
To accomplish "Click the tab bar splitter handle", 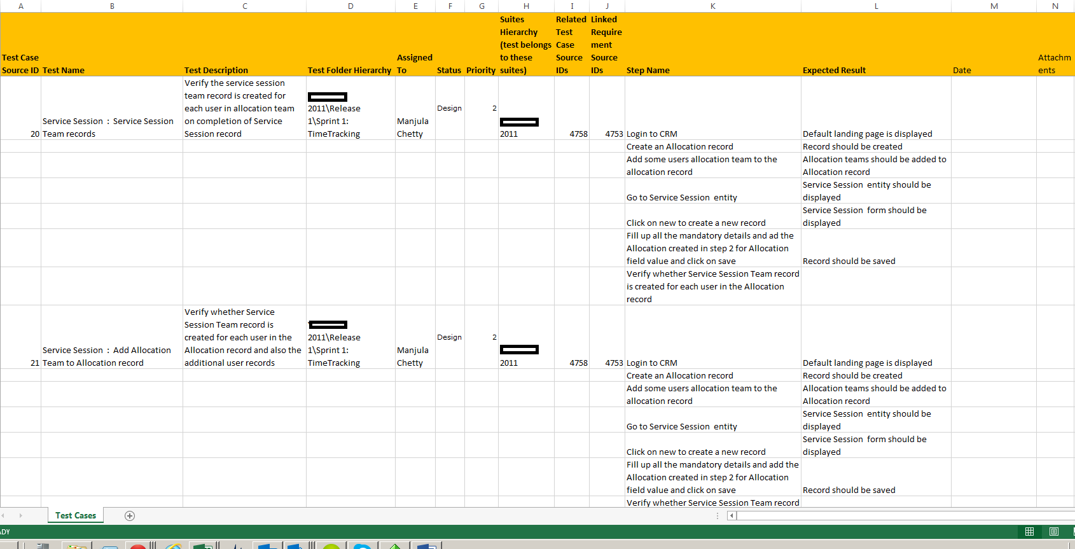I will coord(718,516).
